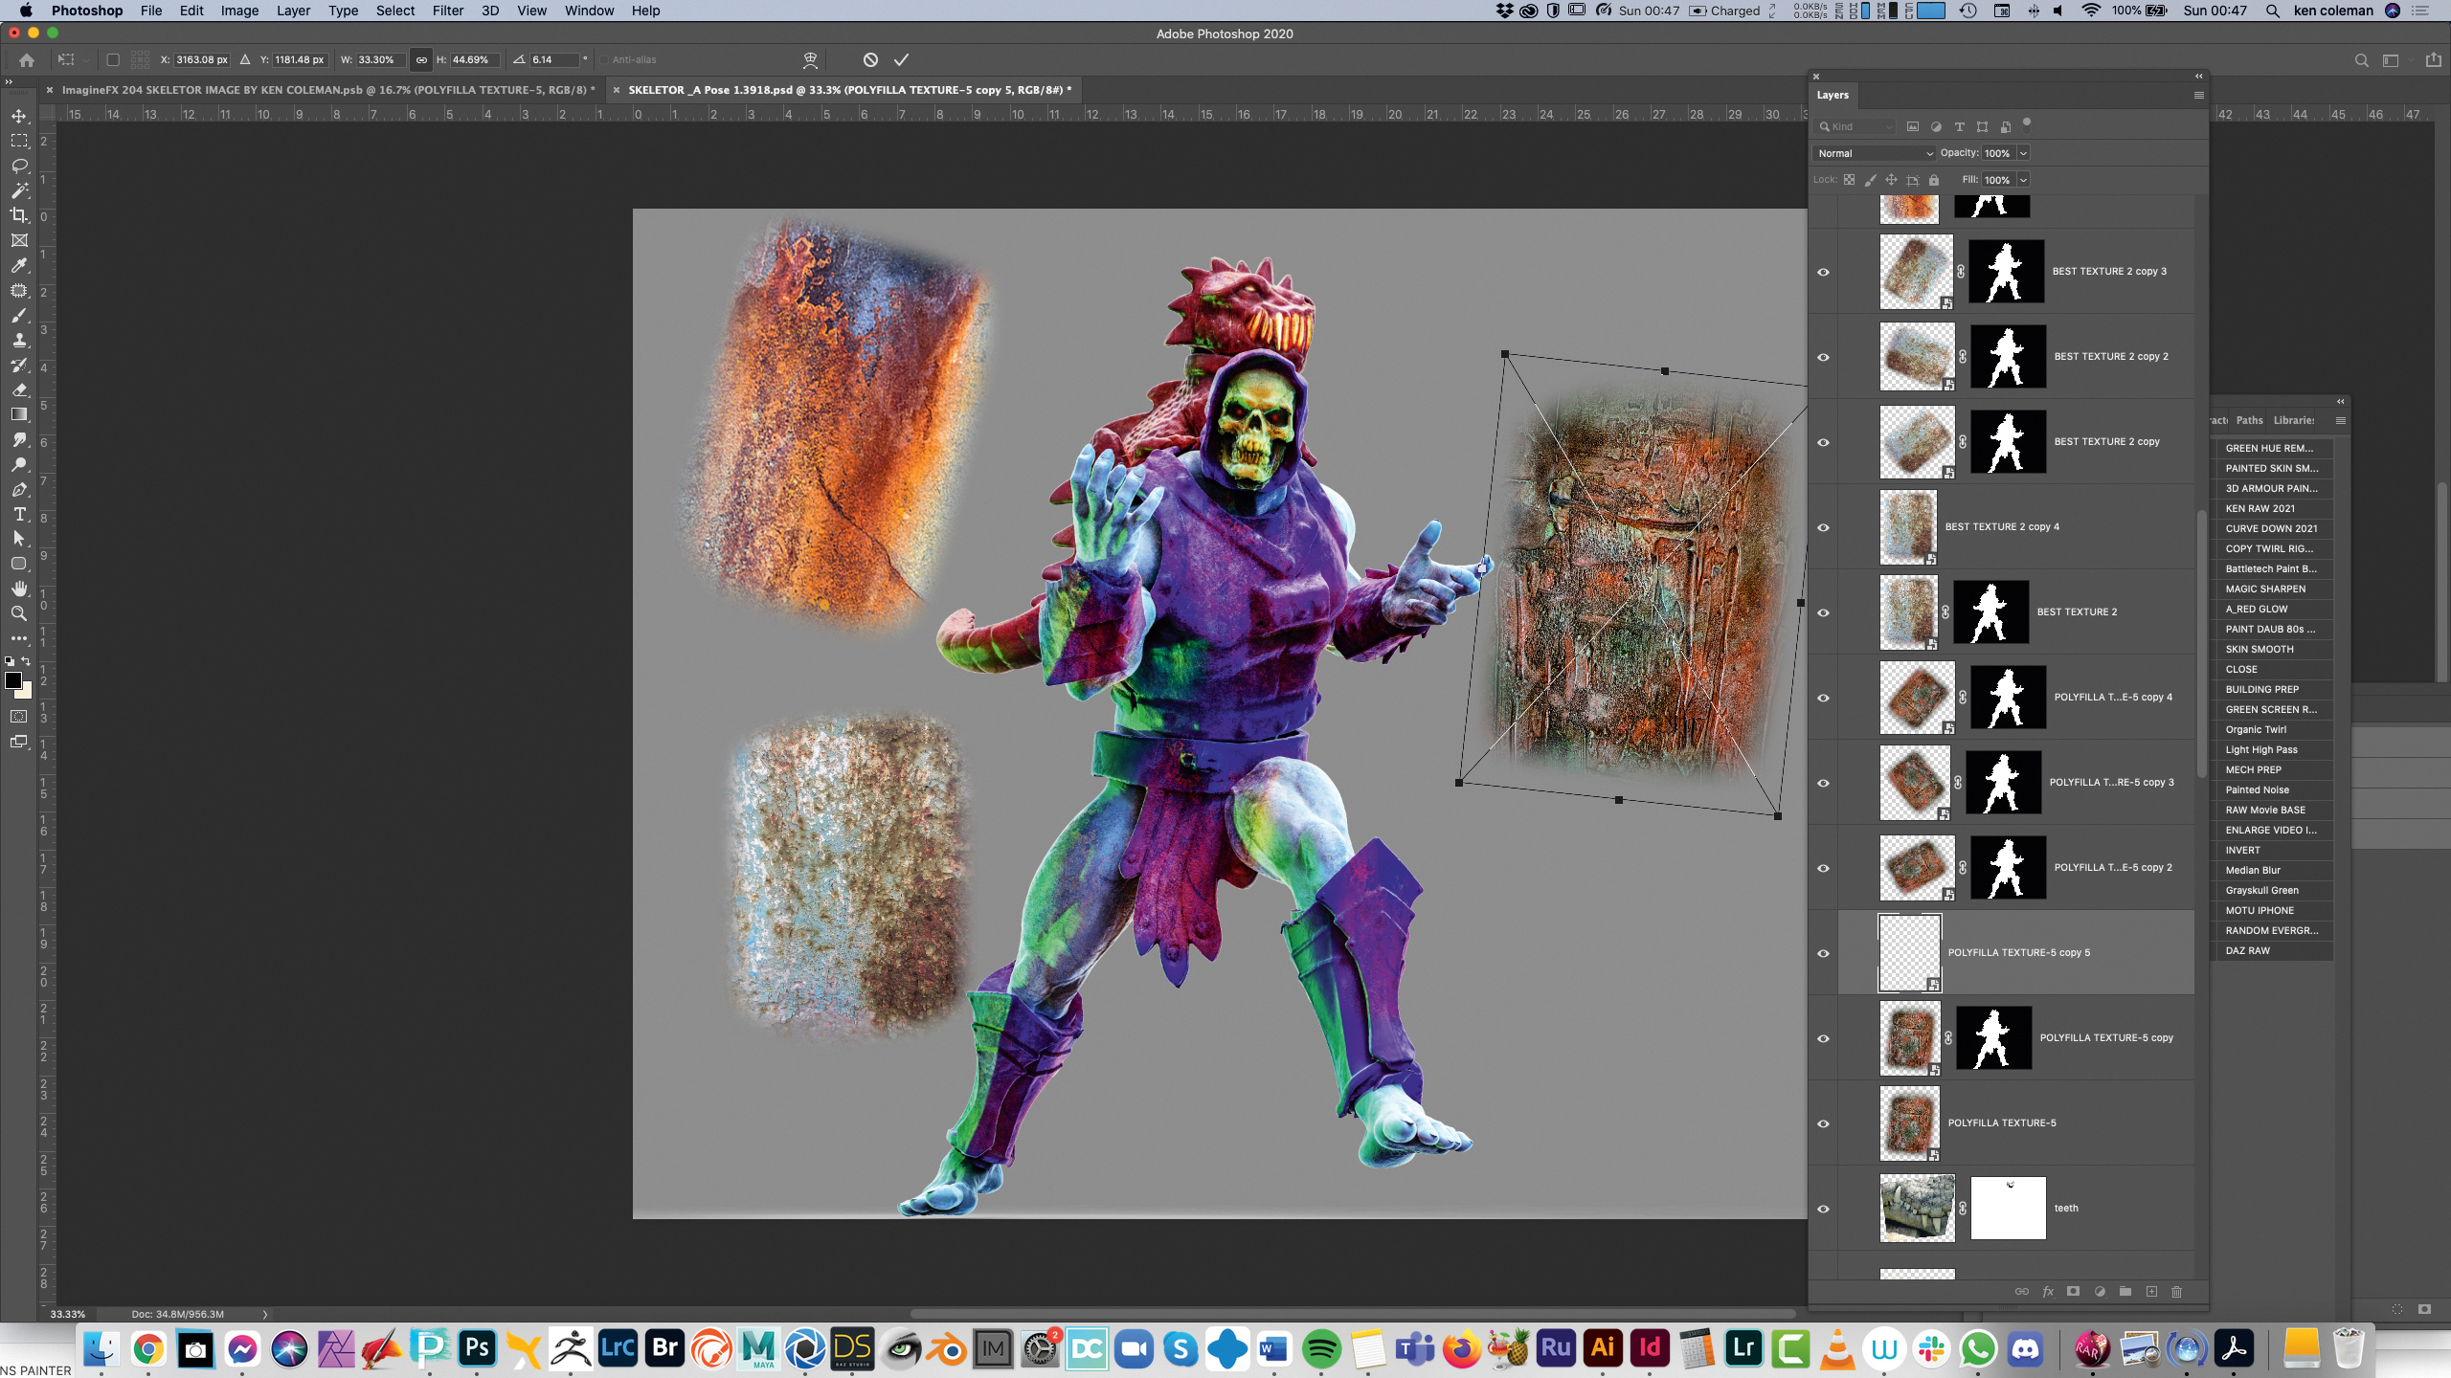Open the Select menu
2451x1378 pixels.
point(394,11)
